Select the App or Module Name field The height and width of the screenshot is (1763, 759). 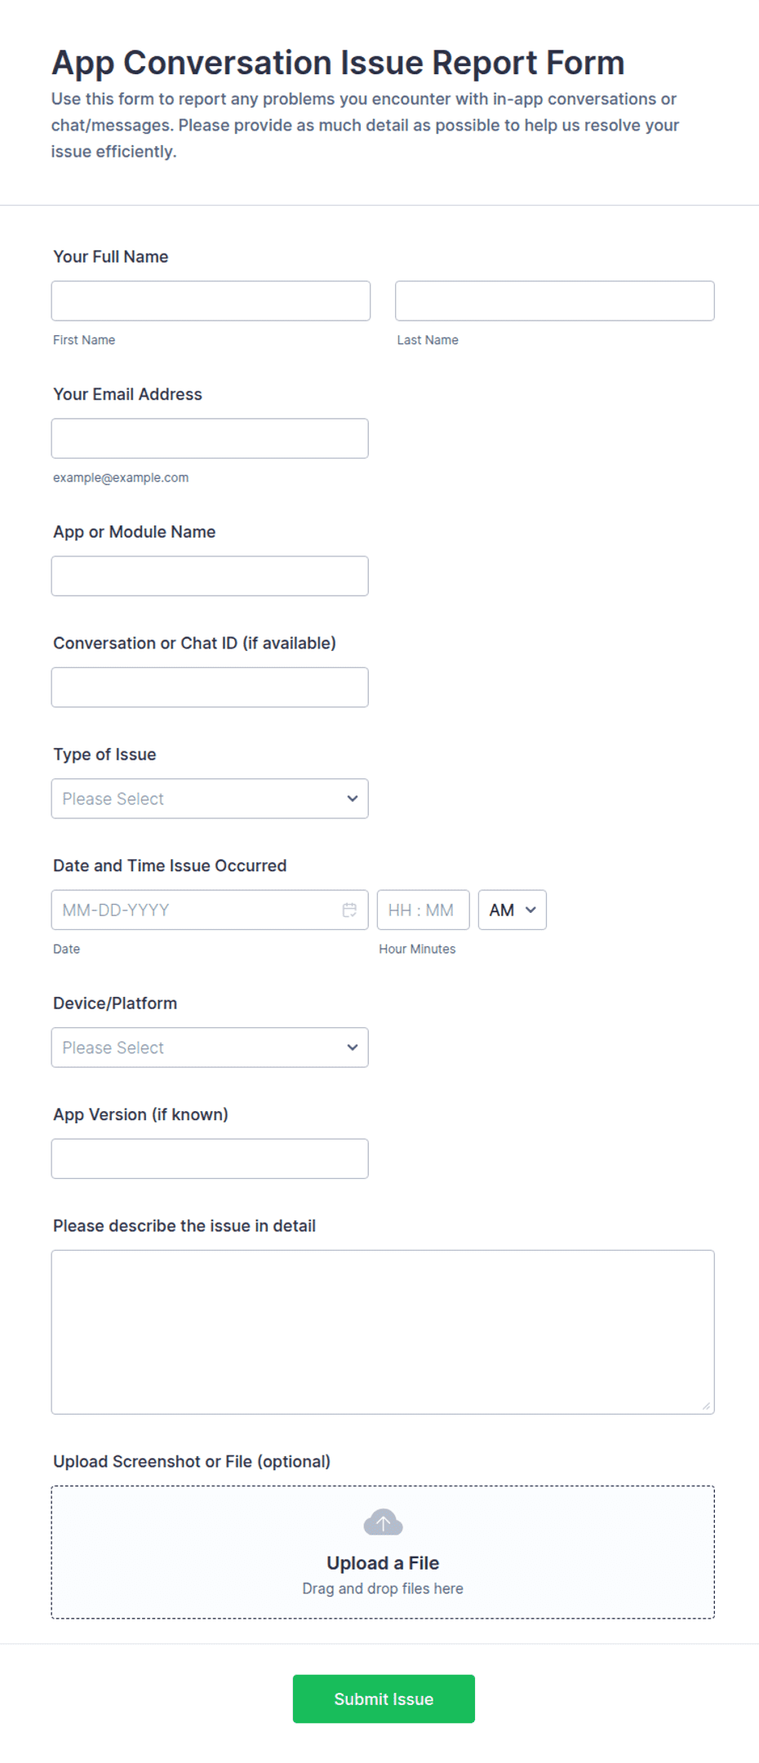point(210,576)
